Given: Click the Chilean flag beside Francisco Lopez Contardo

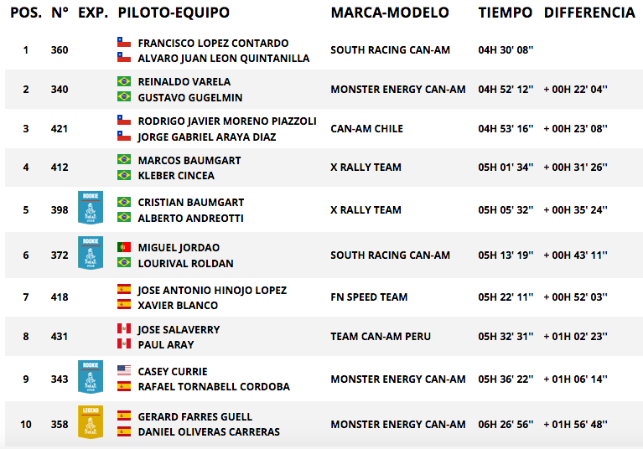Looking at the screenshot, I should pyautogui.click(x=124, y=42).
